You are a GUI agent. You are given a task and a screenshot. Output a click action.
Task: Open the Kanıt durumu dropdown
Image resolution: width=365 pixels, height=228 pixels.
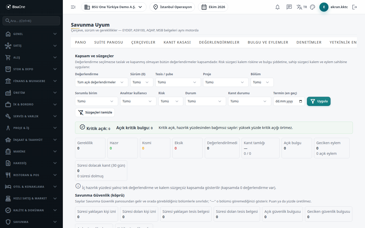[250, 101]
